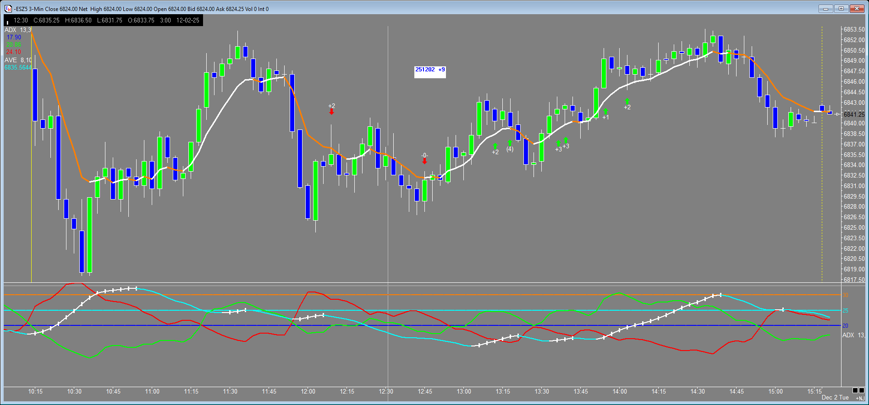The height and width of the screenshot is (405, 869).
Task: Click the left black square at bottom-right
Action: pyautogui.click(x=855, y=390)
